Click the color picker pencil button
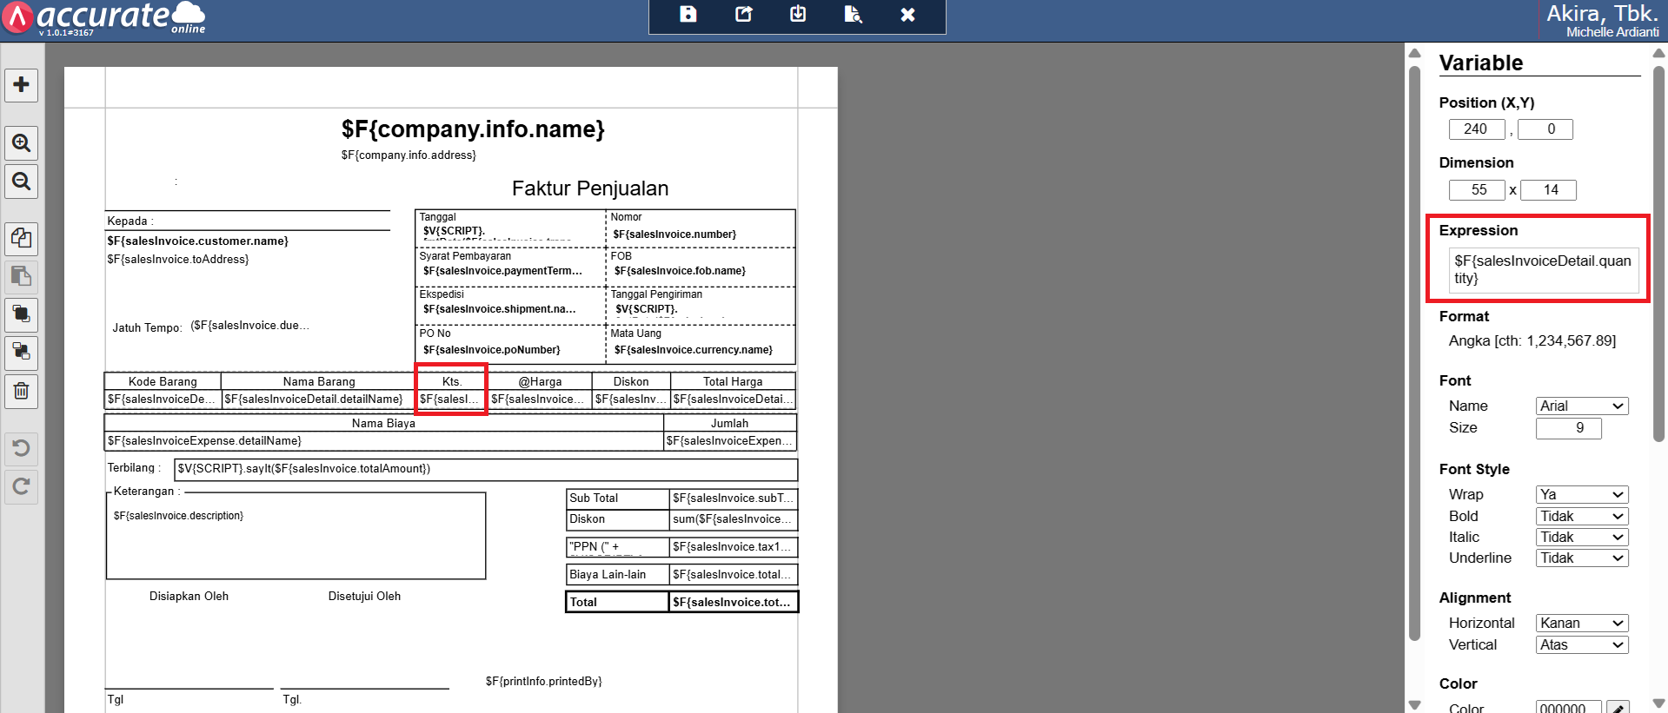The image size is (1668, 713). pos(1617,708)
